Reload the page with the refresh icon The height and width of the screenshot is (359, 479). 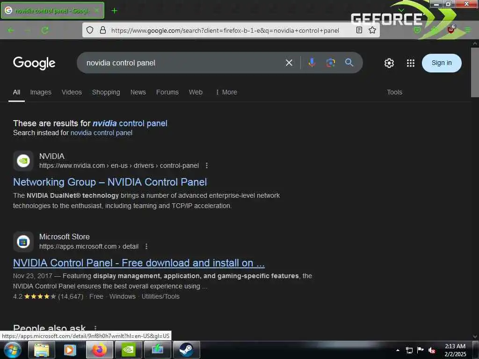click(x=45, y=30)
